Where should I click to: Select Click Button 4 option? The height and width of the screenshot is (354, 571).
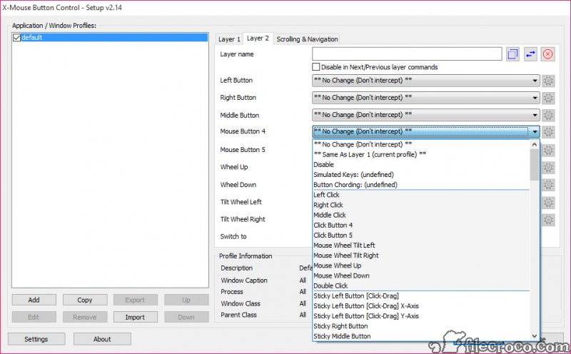point(421,225)
